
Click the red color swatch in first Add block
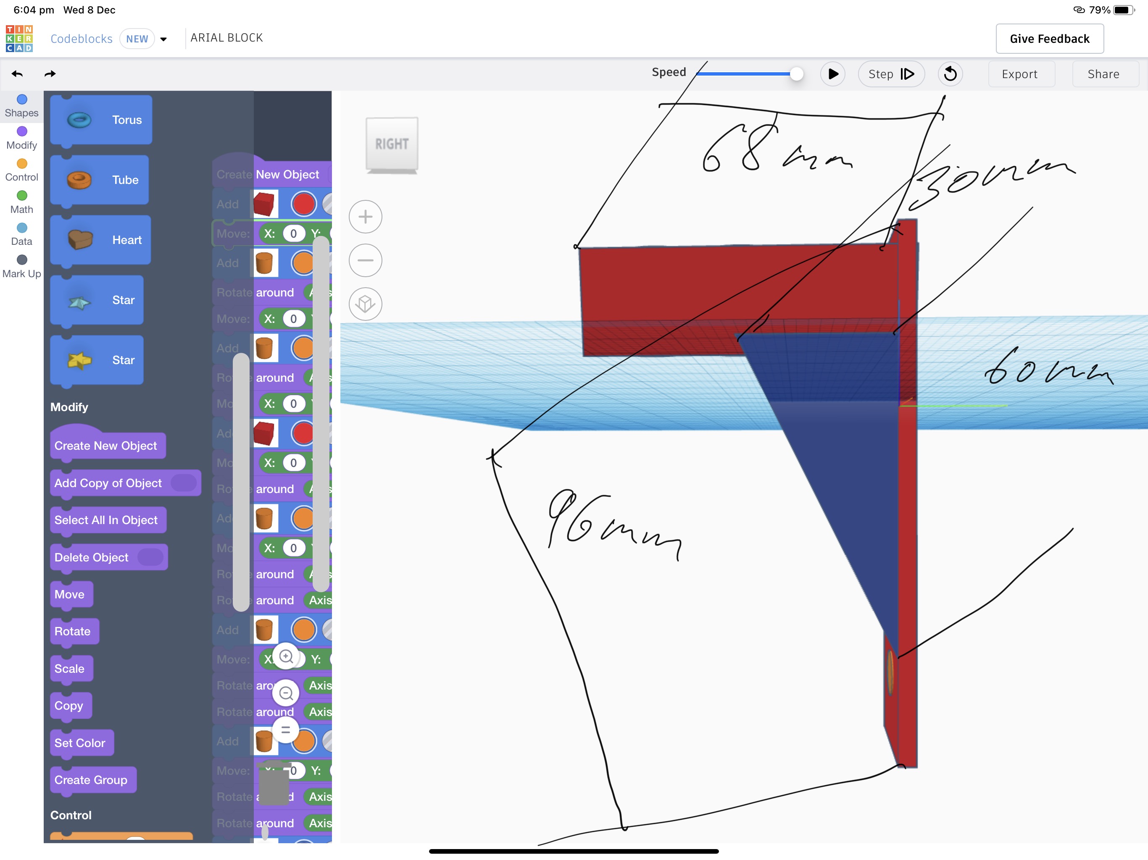click(x=304, y=204)
